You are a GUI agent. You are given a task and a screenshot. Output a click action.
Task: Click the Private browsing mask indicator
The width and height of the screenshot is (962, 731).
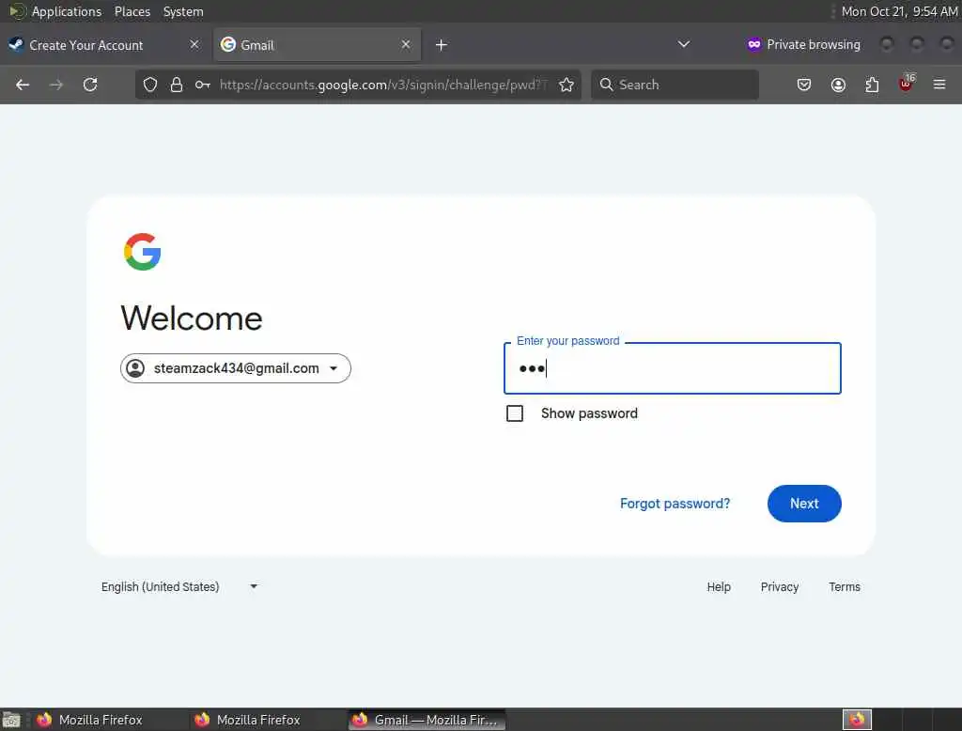754,44
